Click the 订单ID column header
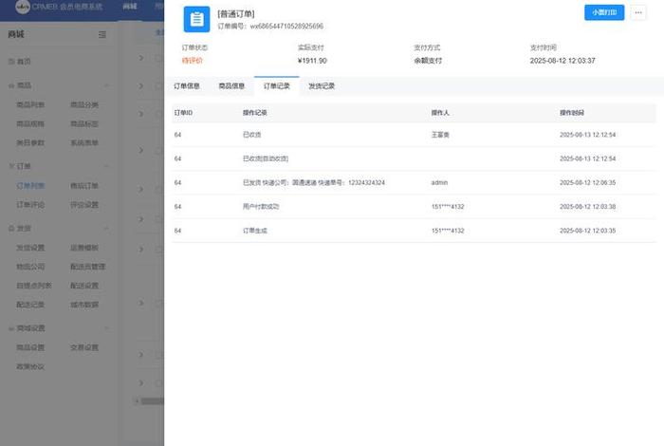The height and width of the screenshot is (446, 664). click(183, 113)
